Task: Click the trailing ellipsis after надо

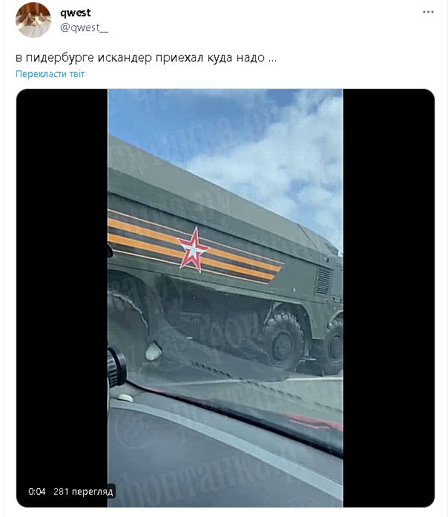Action: click(x=273, y=59)
